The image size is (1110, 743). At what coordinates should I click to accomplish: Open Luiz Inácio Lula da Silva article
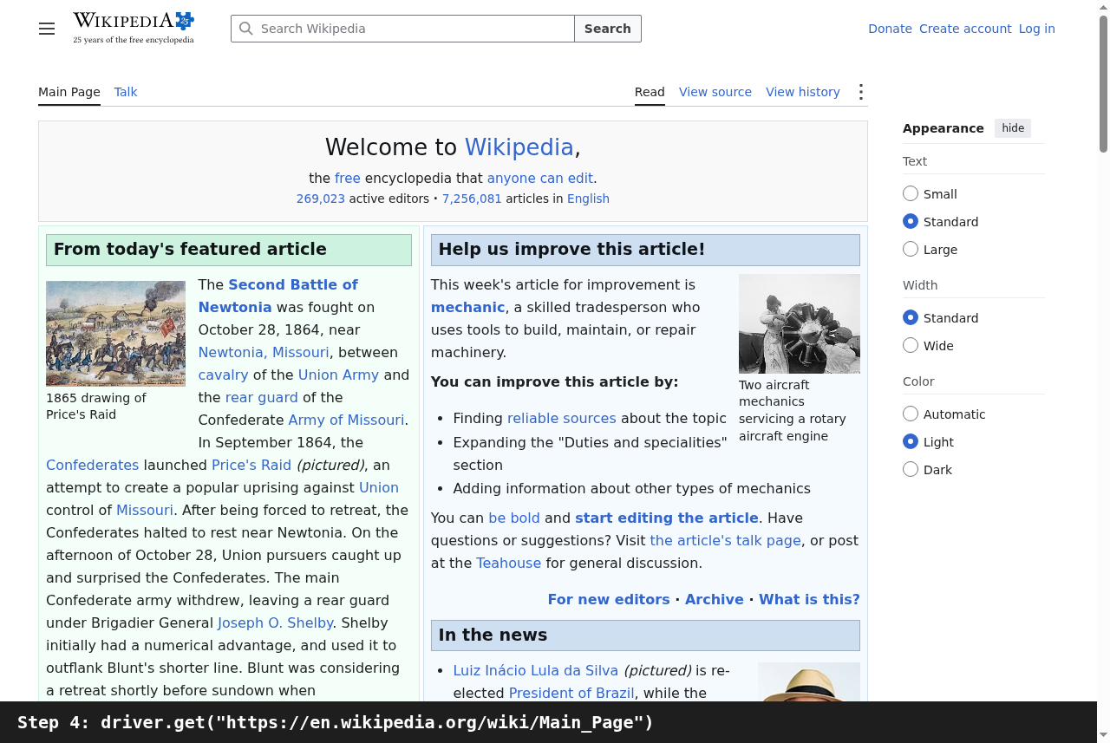coord(536,670)
